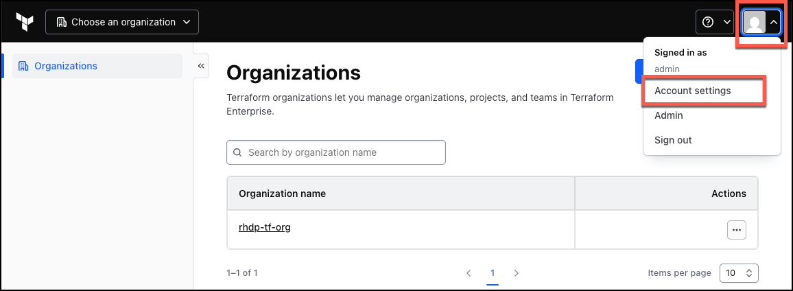Click the magnifier icon in search box
This screenshot has height=291, width=793.
point(237,152)
